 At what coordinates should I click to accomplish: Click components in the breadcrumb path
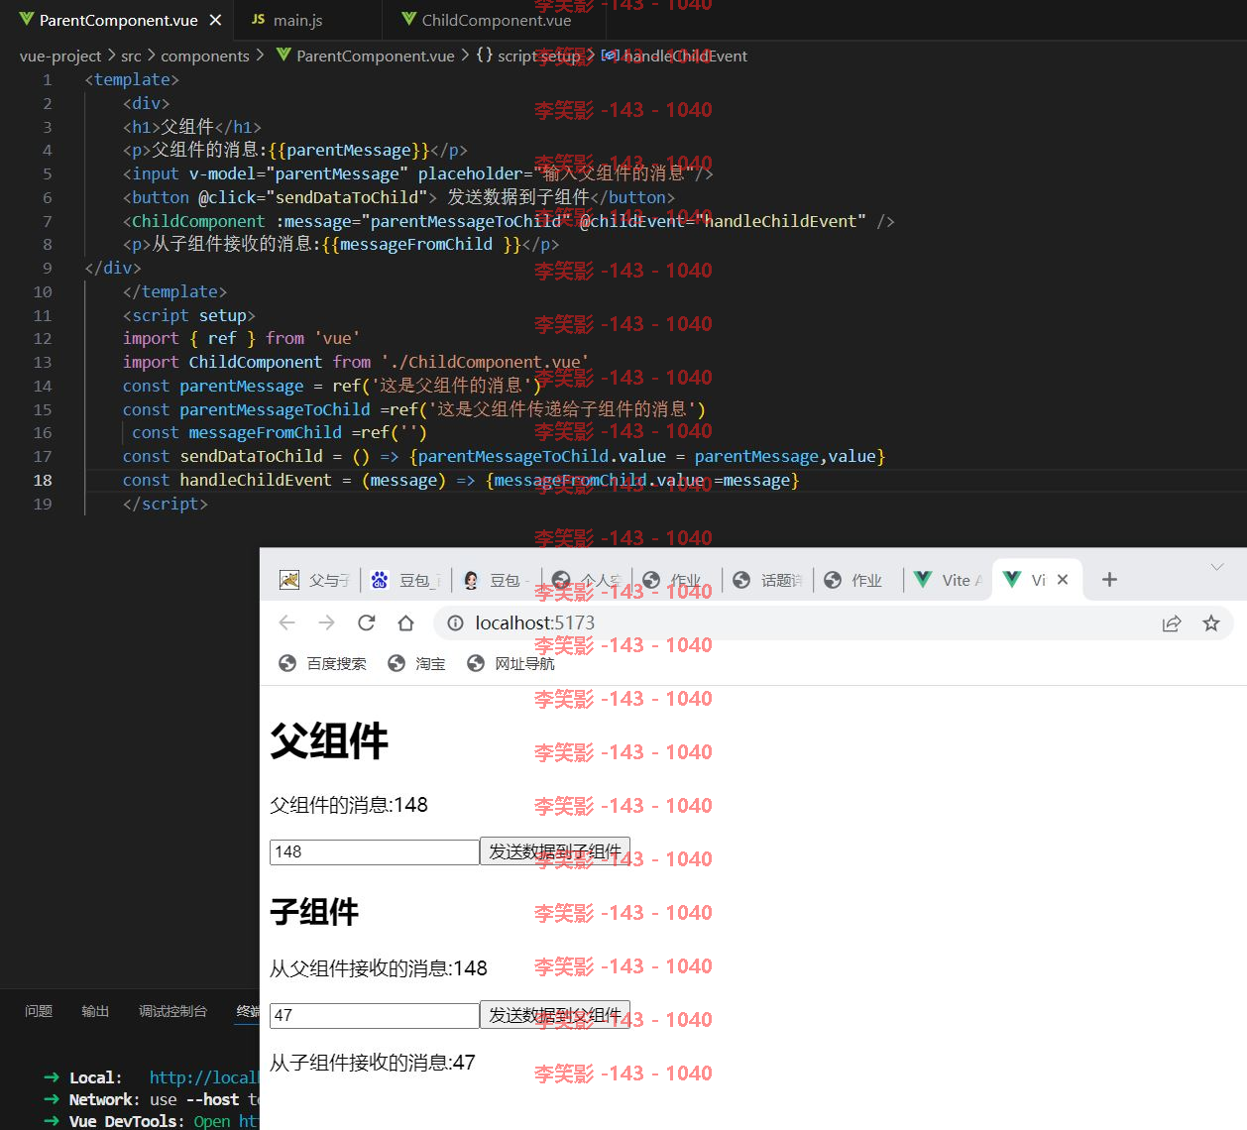205,56
